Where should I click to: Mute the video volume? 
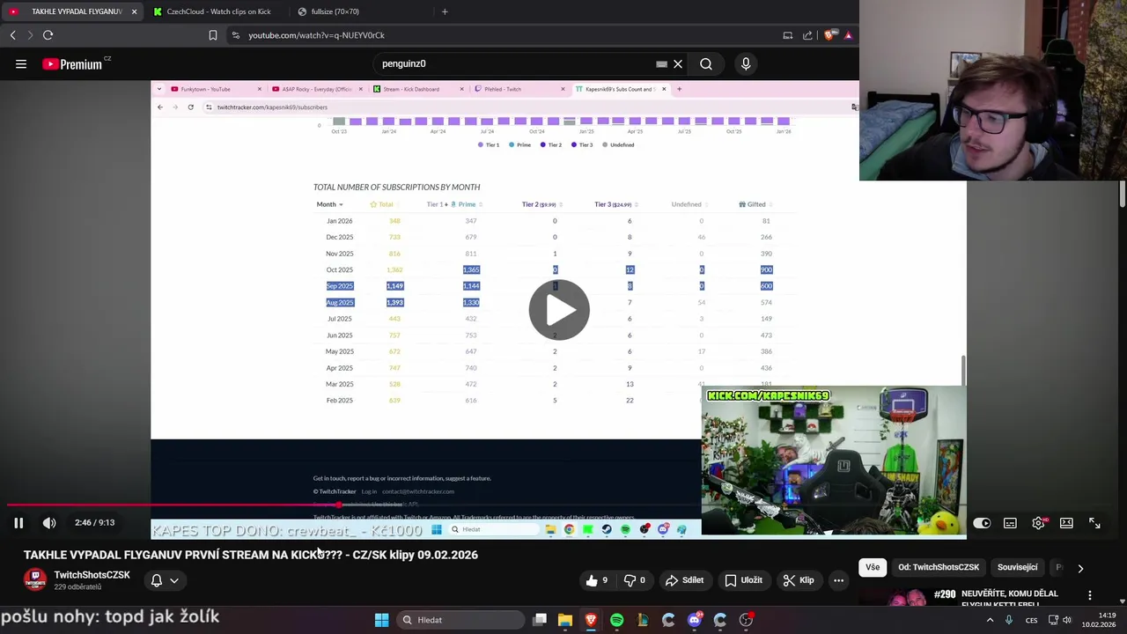point(49,523)
